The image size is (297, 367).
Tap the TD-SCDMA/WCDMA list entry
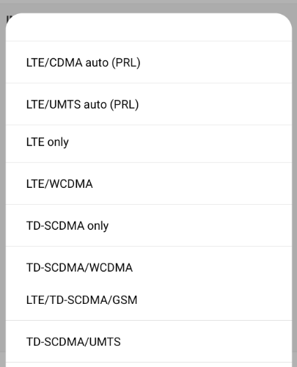coord(149,267)
